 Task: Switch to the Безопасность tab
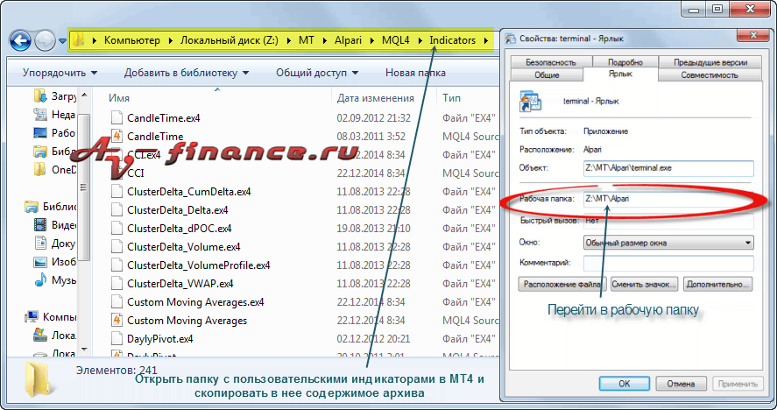(551, 63)
